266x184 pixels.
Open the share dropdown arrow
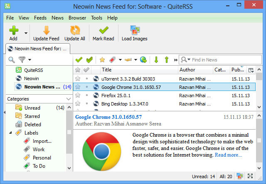[135, 60]
